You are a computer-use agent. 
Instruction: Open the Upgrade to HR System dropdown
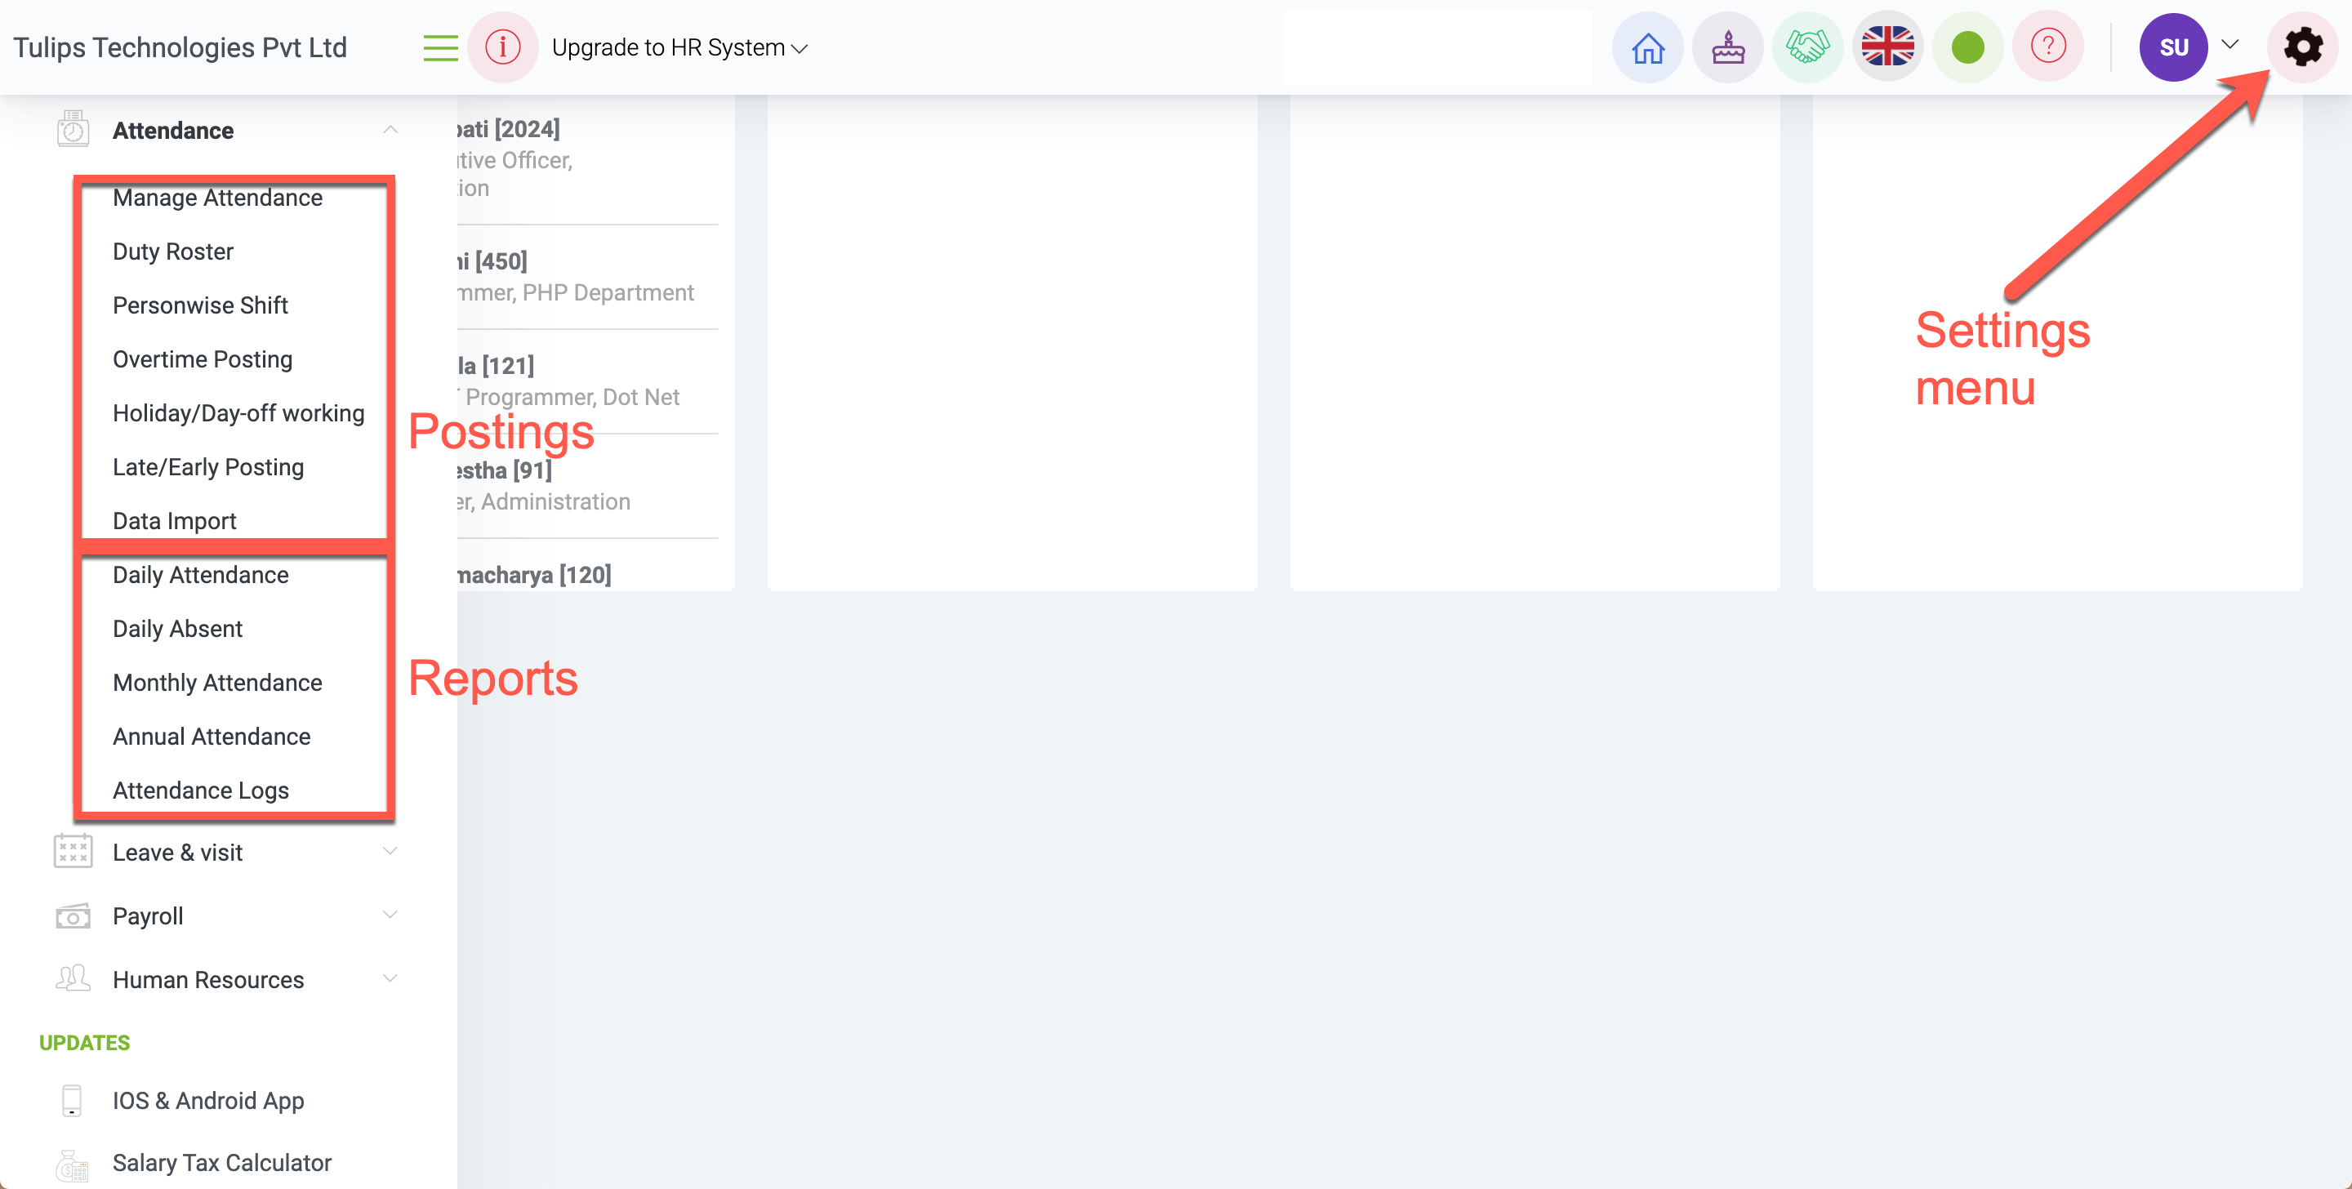tap(679, 47)
